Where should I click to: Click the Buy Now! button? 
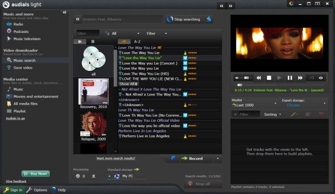pos(36,174)
